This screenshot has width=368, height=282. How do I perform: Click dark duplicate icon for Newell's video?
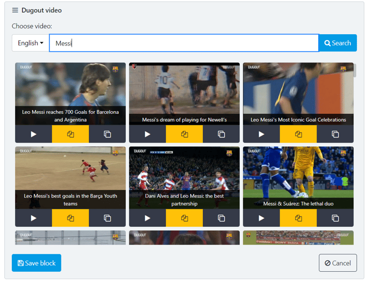click(221, 134)
